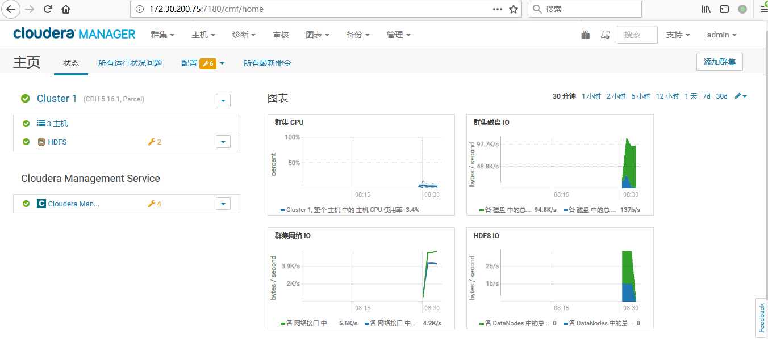Open the 管理 menu
Viewport: 768px width, 339px height.
click(399, 35)
